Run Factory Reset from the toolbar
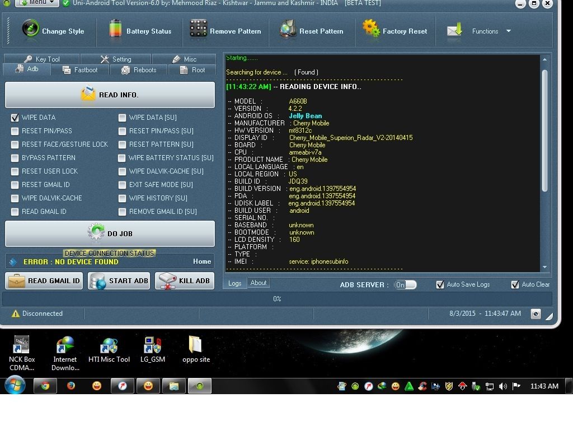The width and height of the screenshot is (573, 430). (x=394, y=31)
